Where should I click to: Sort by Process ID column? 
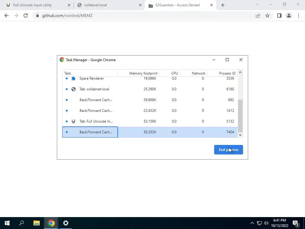point(222,73)
